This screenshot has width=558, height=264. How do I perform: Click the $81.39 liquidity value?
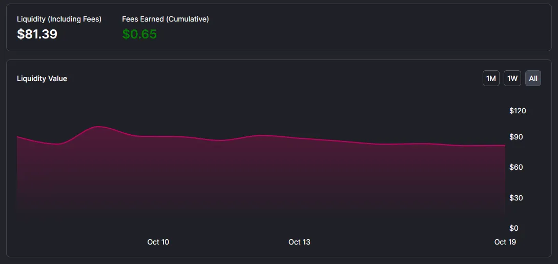click(x=37, y=34)
